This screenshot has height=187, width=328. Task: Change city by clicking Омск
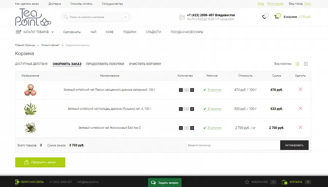click(308, 4)
